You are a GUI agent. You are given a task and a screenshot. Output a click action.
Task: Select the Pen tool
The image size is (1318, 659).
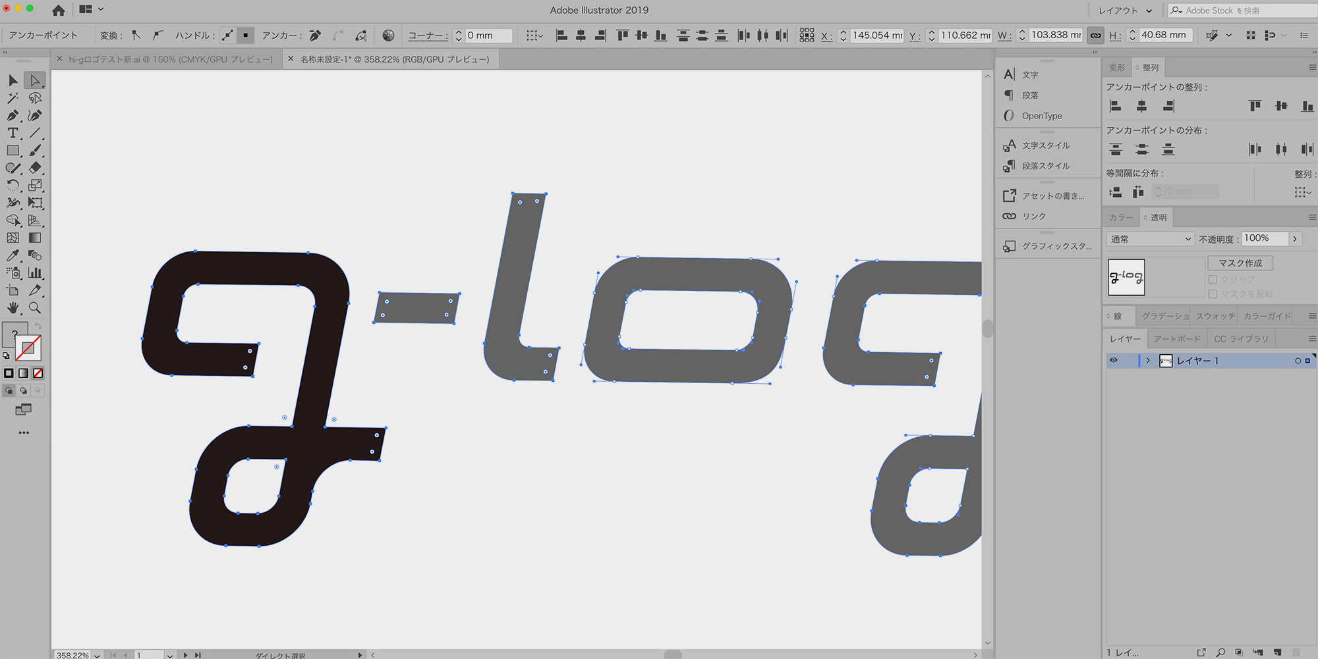click(x=13, y=115)
